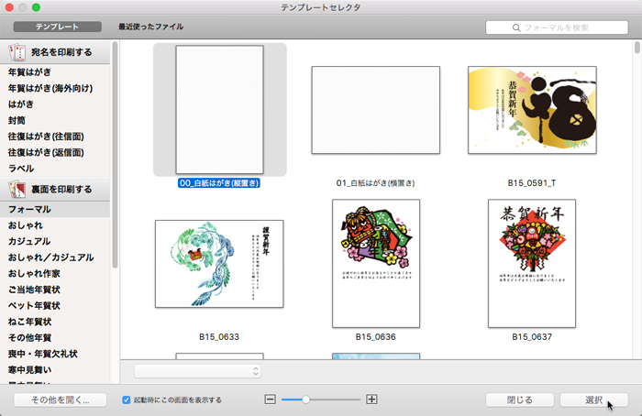Select the B15_0633 peacock template
This screenshot has width=642, height=416.
219,264
